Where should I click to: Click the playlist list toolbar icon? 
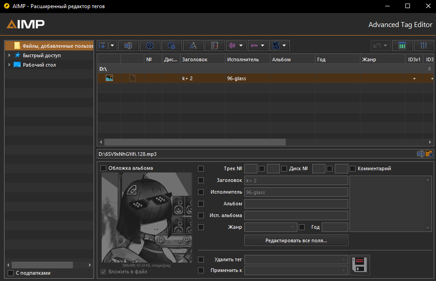[x=215, y=45]
